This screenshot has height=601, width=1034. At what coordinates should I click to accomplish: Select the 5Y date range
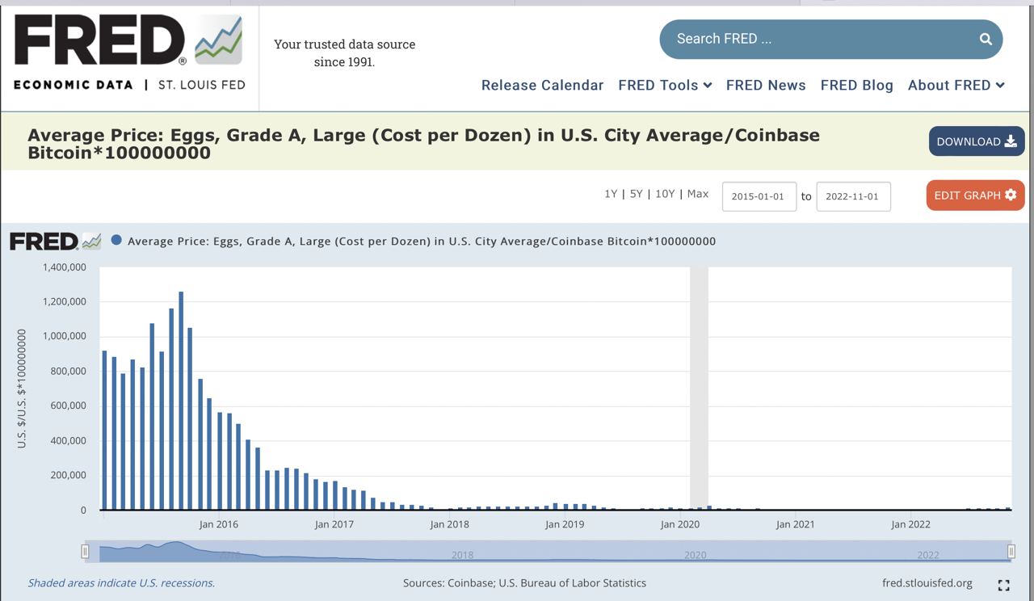(x=636, y=194)
